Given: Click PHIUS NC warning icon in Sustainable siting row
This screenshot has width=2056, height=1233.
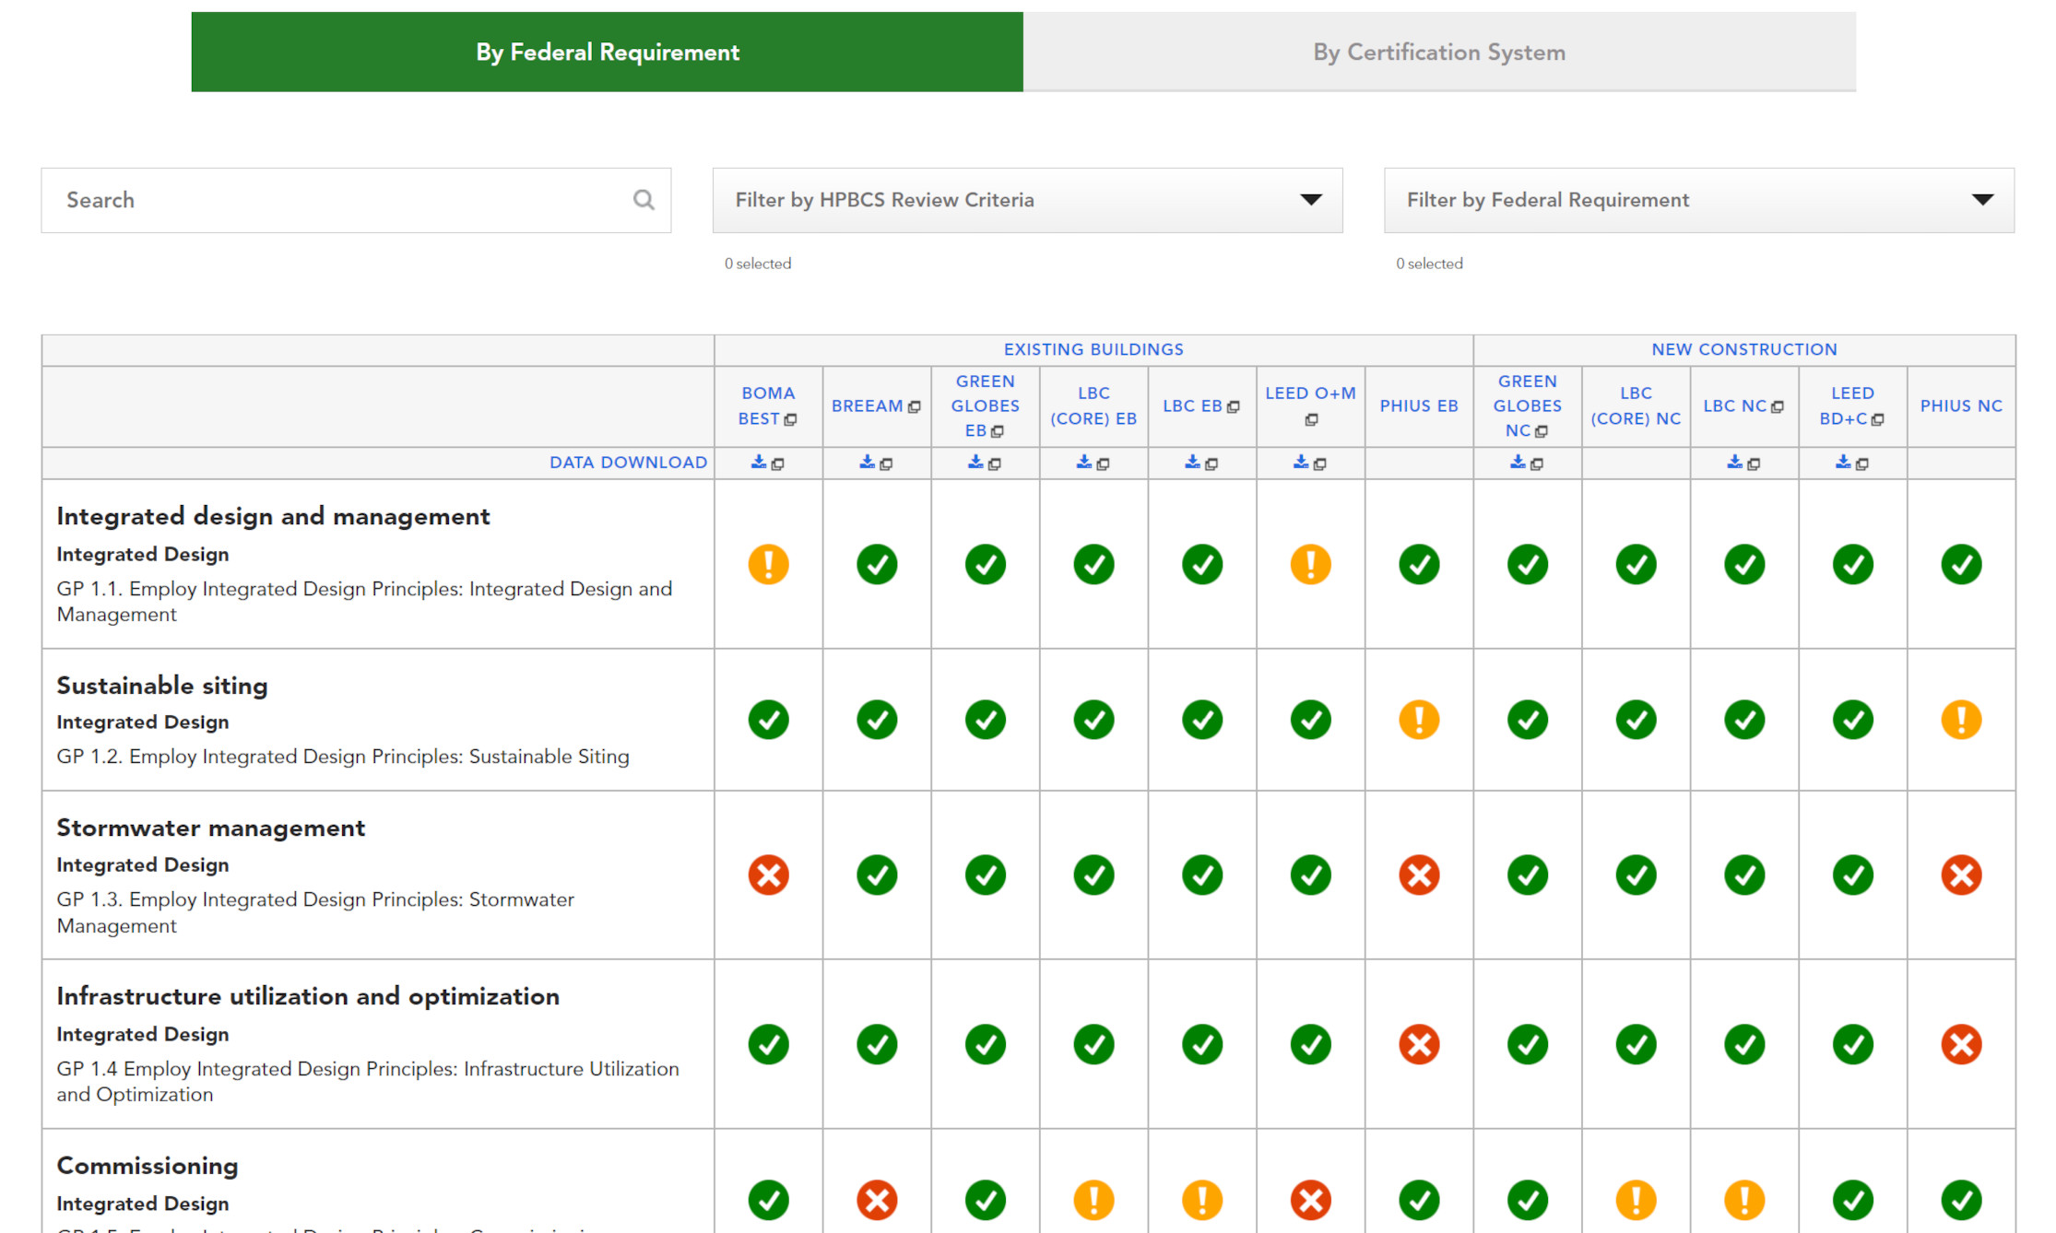Looking at the screenshot, I should pos(1961,720).
